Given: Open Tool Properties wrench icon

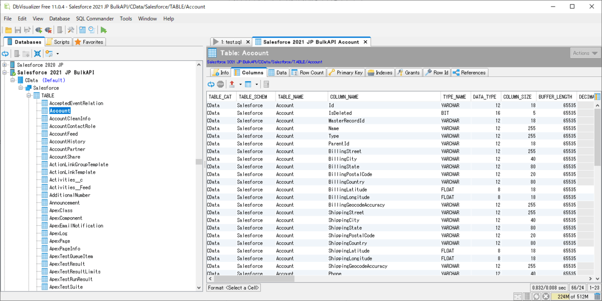Looking at the screenshot, I should point(71,30).
